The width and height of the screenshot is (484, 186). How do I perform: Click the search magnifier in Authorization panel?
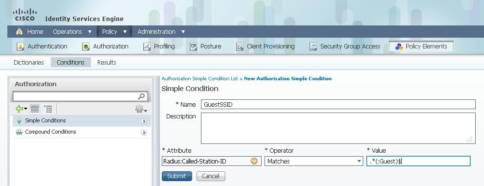[x=141, y=96]
